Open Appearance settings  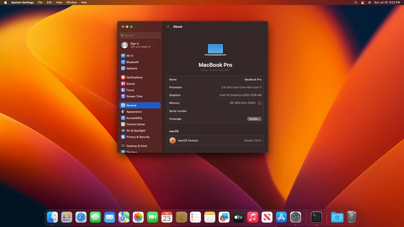click(140, 112)
